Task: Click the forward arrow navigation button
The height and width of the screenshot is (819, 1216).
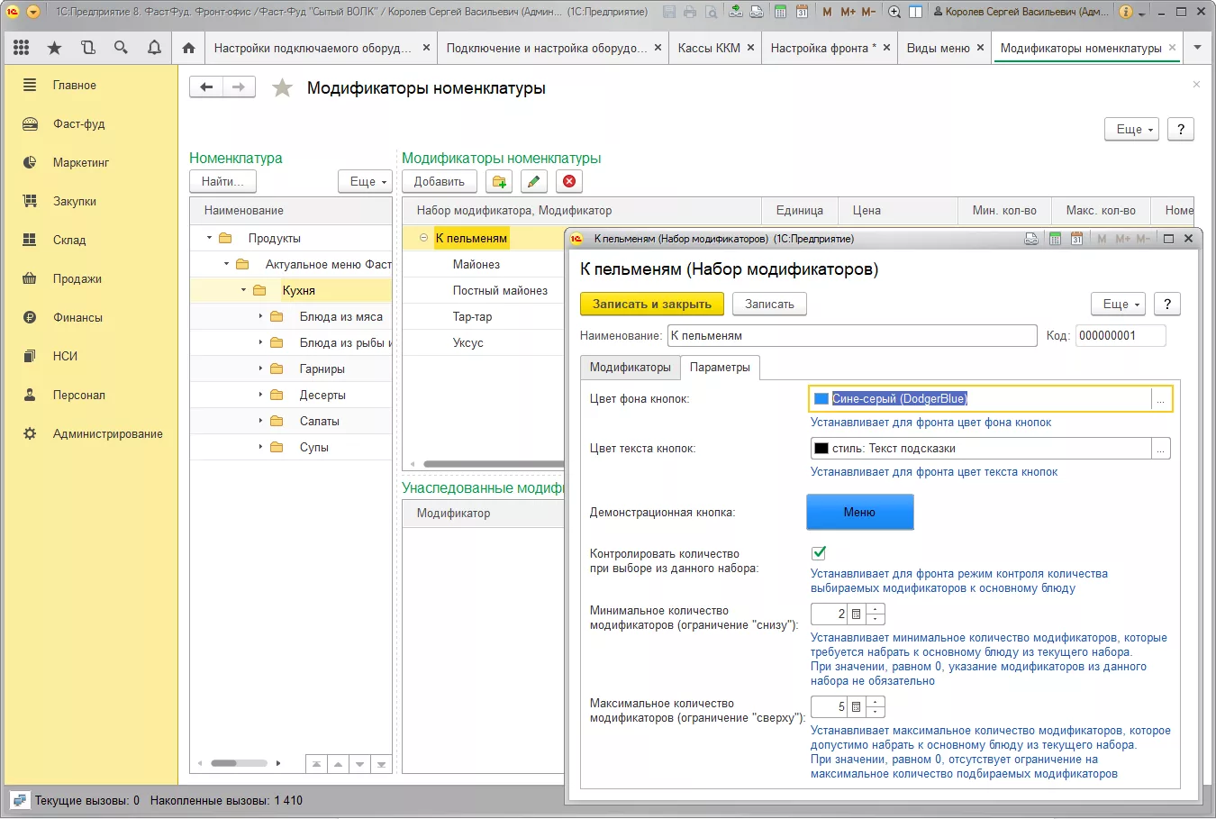Action: click(239, 87)
